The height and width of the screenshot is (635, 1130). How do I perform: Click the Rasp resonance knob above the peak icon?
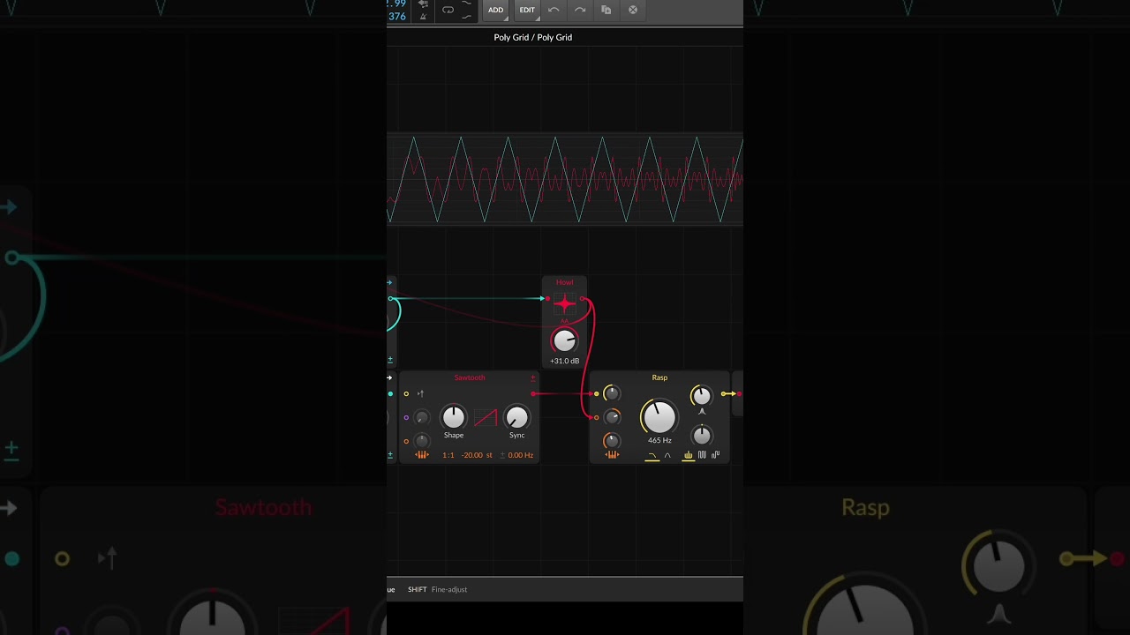702,395
